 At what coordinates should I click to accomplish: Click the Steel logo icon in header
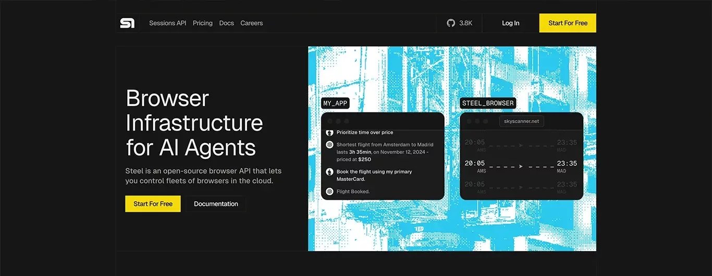pyautogui.click(x=127, y=23)
